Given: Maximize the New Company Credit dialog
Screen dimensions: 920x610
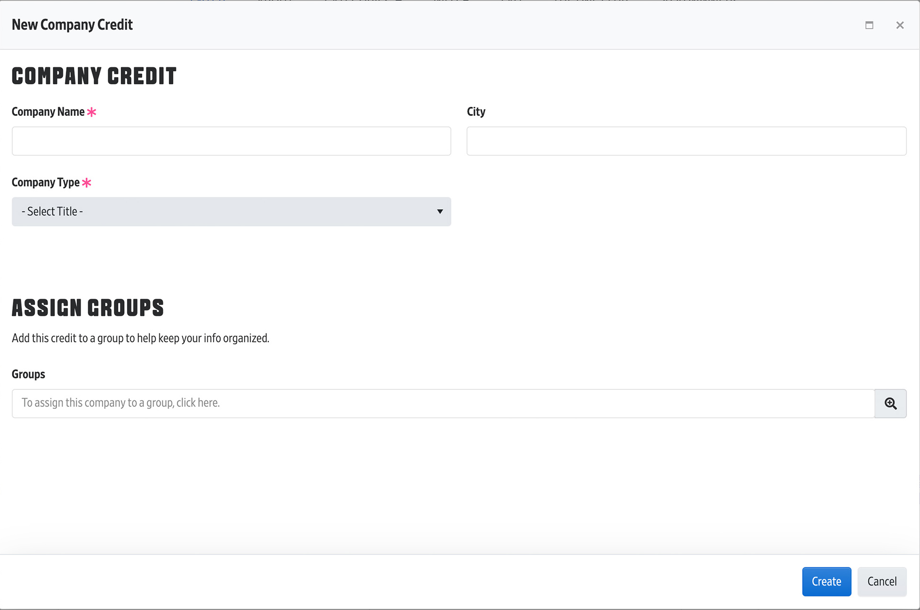Looking at the screenshot, I should pos(869,25).
